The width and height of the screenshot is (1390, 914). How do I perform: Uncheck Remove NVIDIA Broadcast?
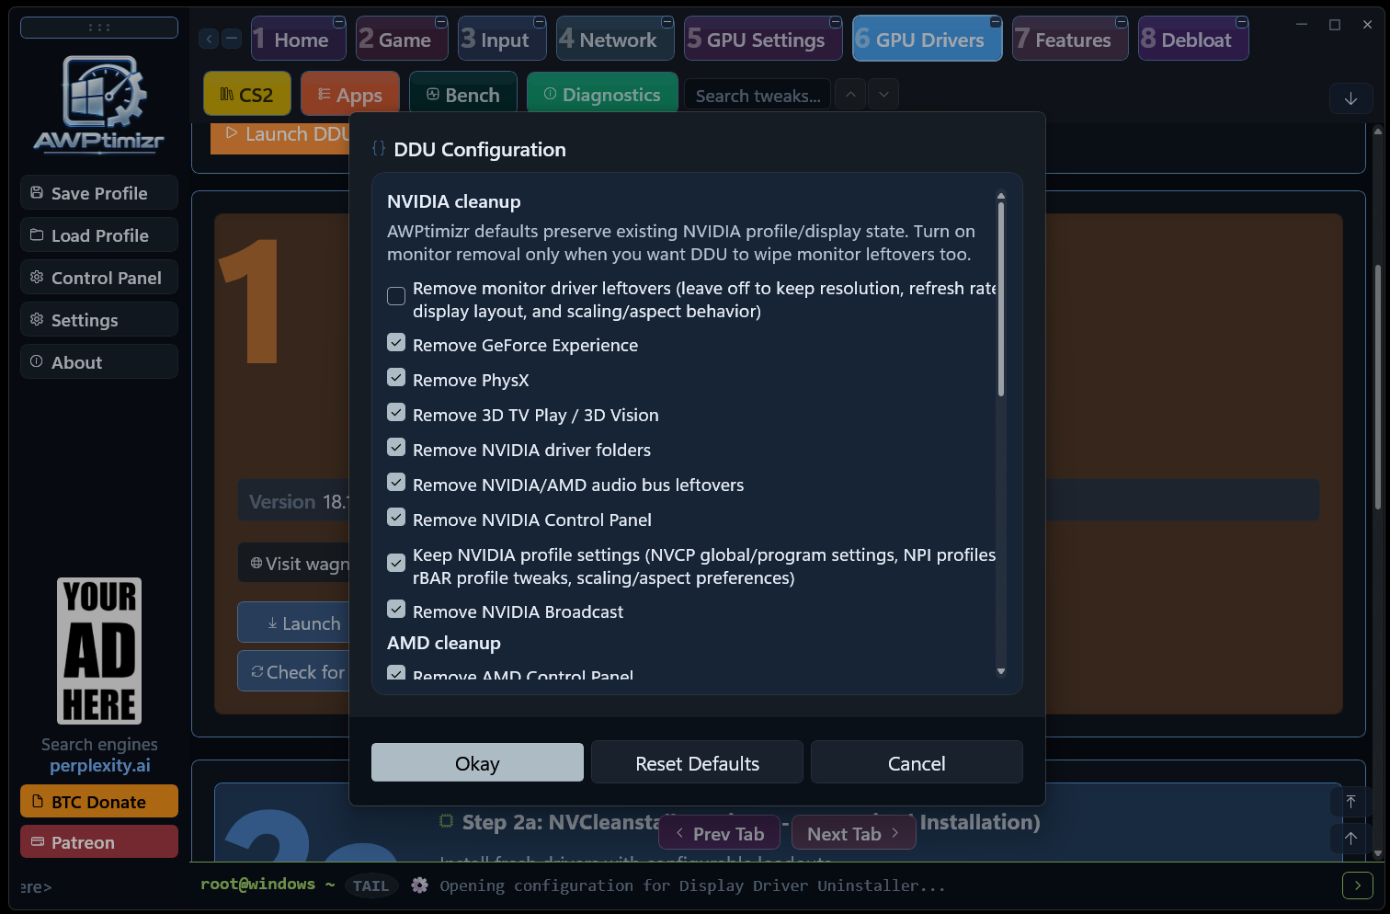396,610
